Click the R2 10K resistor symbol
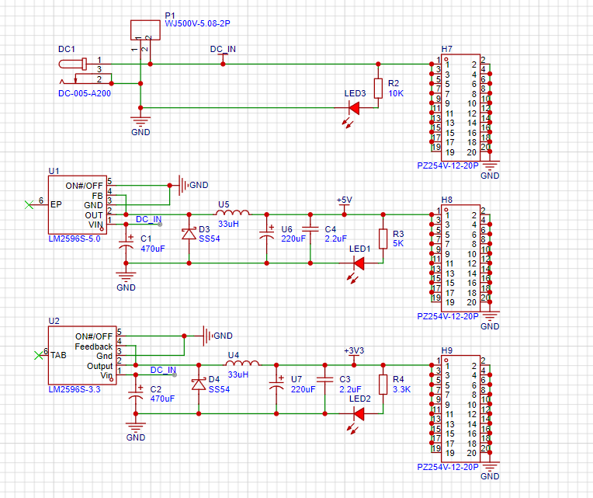The width and height of the screenshot is (593, 498). pyautogui.click(x=378, y=88)
